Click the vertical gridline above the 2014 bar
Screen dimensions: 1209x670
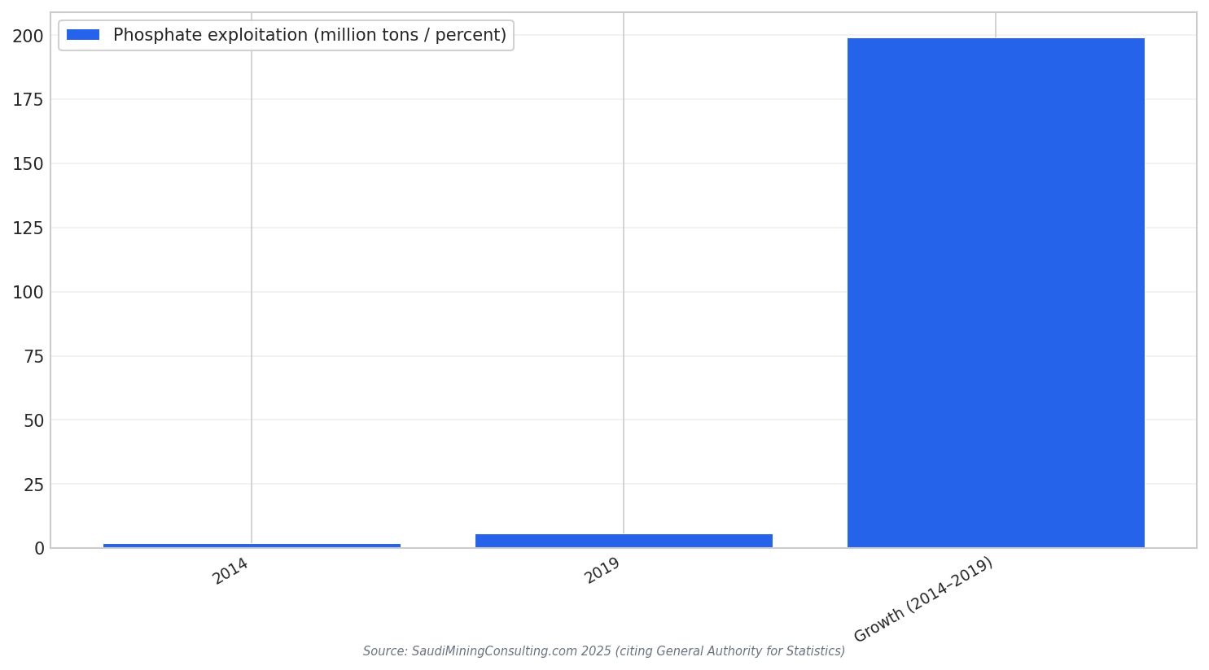tap(252, 278)
